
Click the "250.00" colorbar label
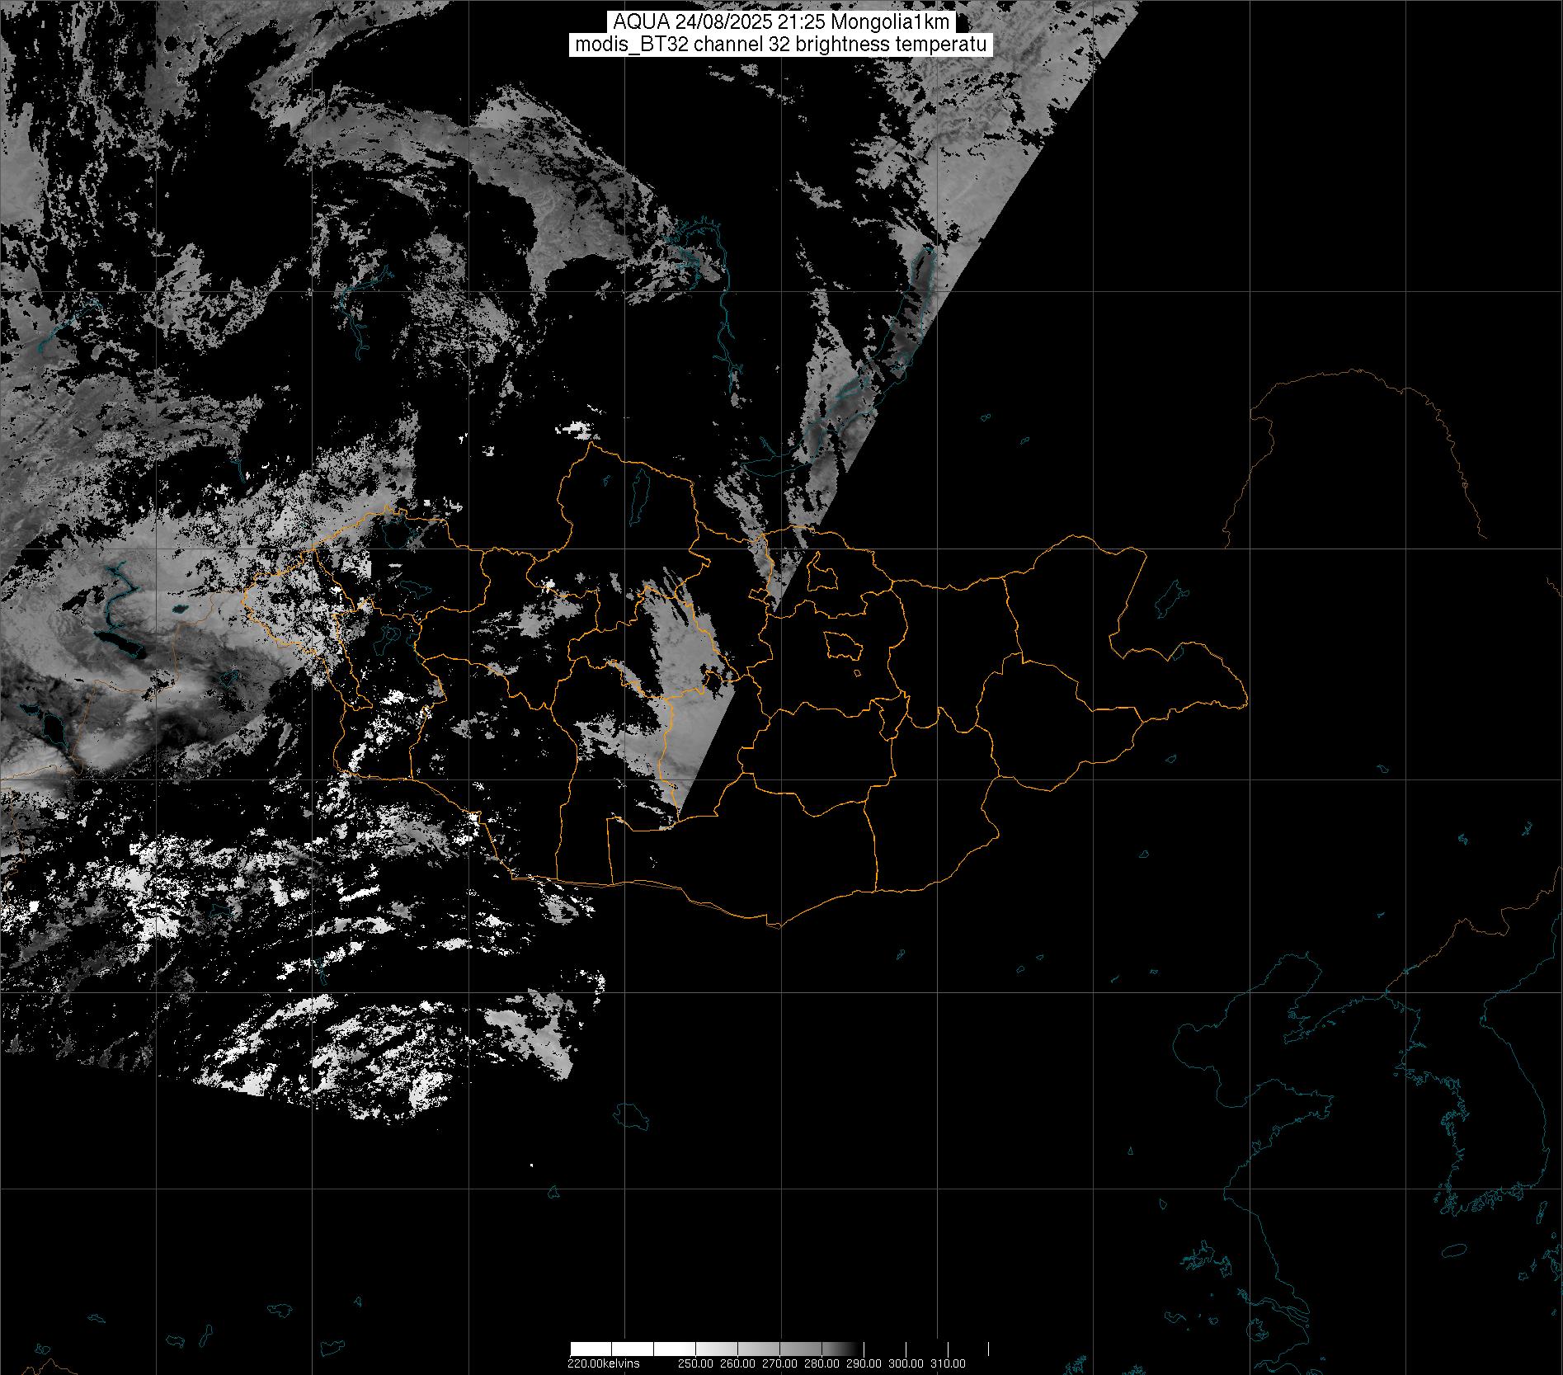[695, 1363]
